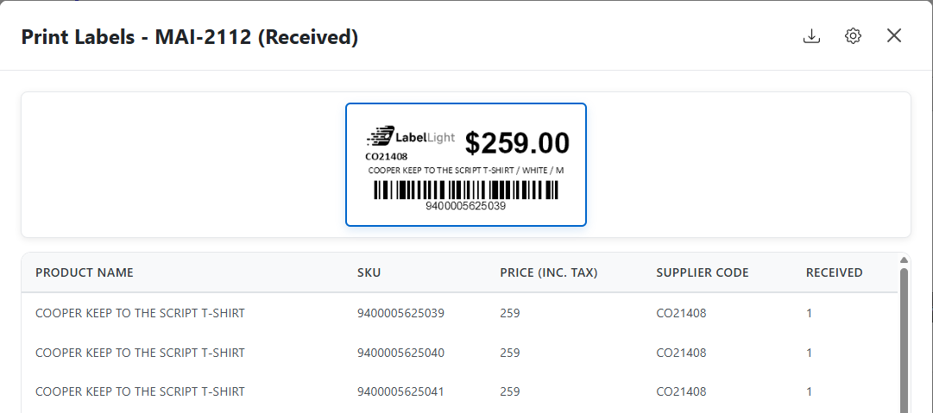Viewport: 933px width, 413px height.
Task: Click received quantity link in second row
Action: [x=810, y=353]
